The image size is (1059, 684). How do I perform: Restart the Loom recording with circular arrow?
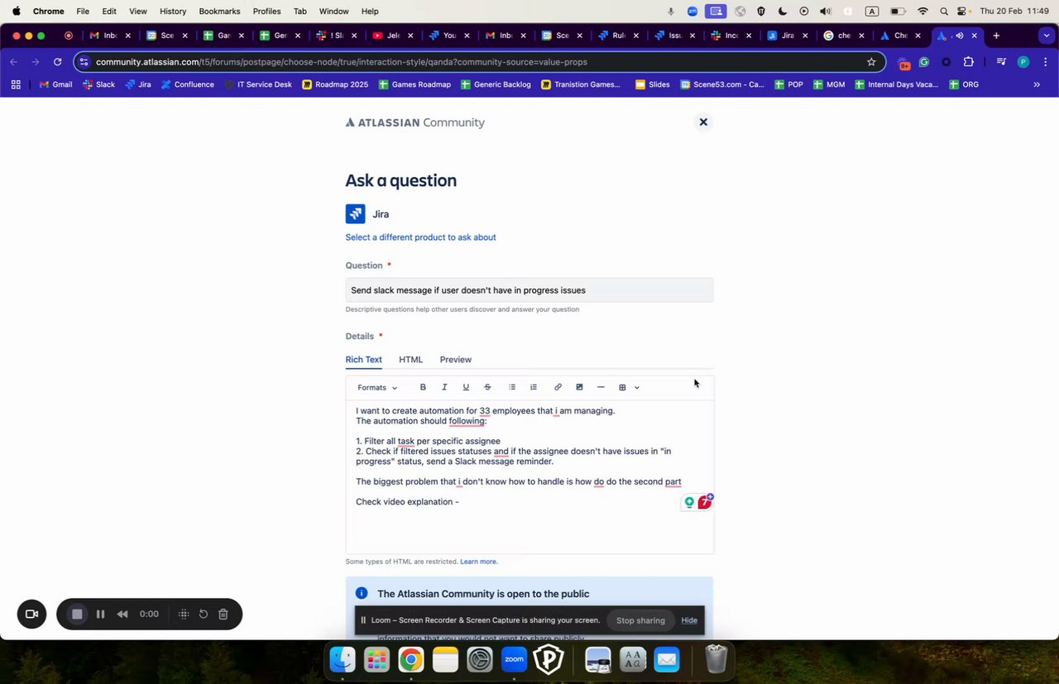204,614
